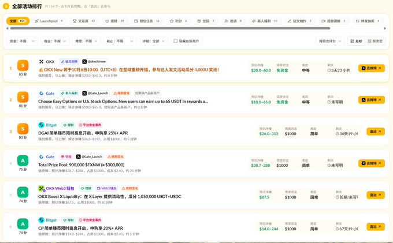393x243 pixels.
Task: Click 平台安全事件 tag on DGAI card
Action: click(90, 125)
